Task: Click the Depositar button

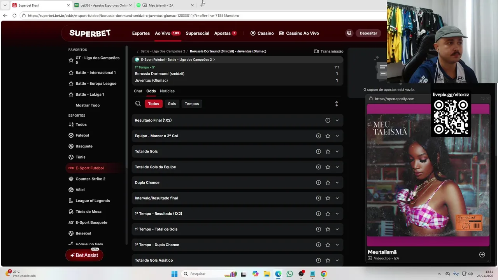Action: (x=368, y=33)
